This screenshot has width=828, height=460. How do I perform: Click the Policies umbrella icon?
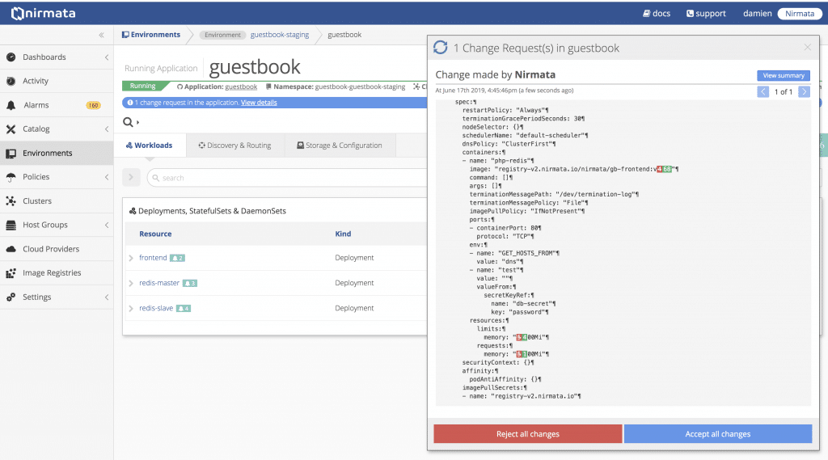(x=11, y=177)
